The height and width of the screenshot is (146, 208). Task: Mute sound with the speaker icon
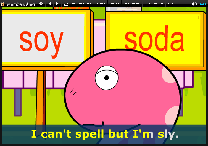click(194, 4)
